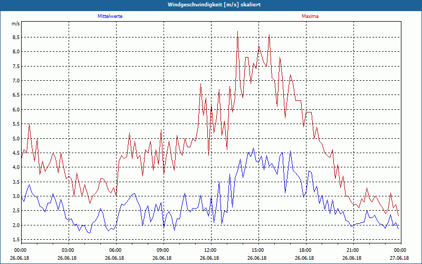Select the 3,0 y-axis value
This screenshot has width=422, height=264.
click(x=16, y=196)
